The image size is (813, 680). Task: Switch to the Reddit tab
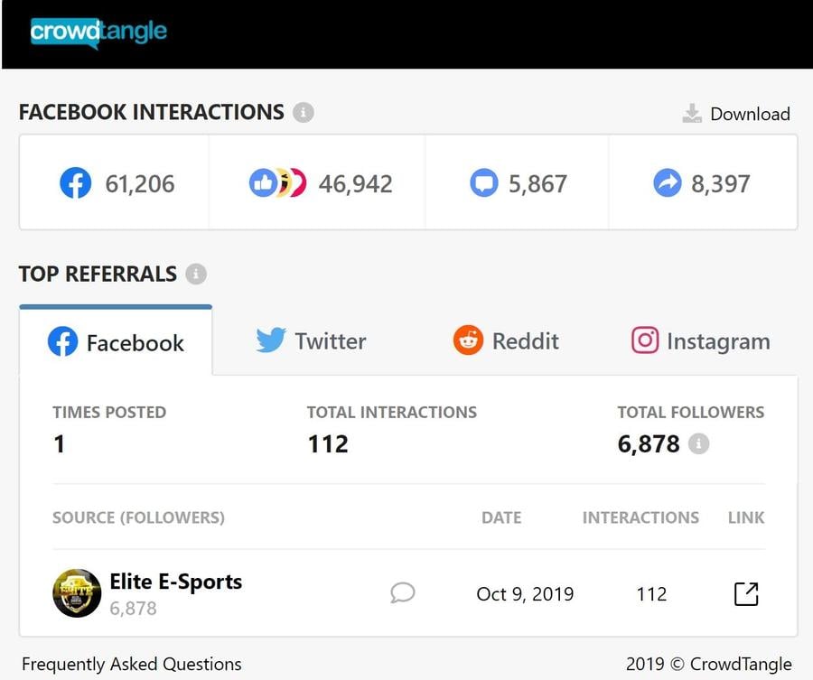pos(506,341)
